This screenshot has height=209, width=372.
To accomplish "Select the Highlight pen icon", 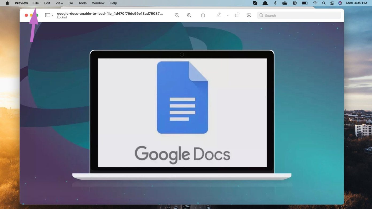I will 219,15.
